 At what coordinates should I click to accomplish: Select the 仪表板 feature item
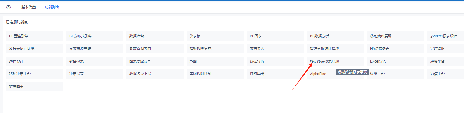pos(215,36)
